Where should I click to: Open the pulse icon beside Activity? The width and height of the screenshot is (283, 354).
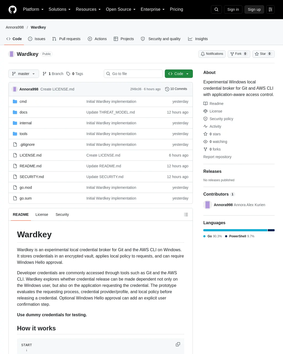pyautogui.click(x=205, y=126)
